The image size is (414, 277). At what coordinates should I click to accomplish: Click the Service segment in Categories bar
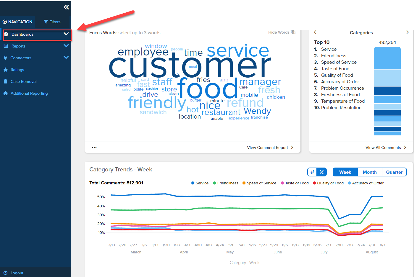[387, 58]
